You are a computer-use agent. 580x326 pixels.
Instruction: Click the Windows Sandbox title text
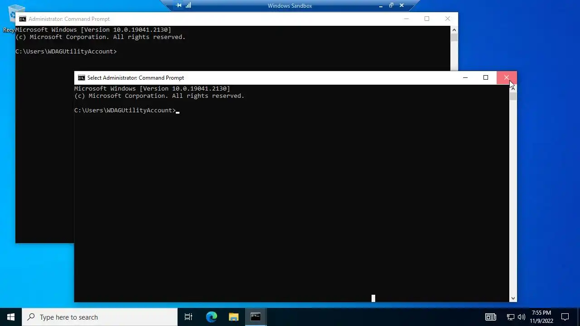click(290, 6)
